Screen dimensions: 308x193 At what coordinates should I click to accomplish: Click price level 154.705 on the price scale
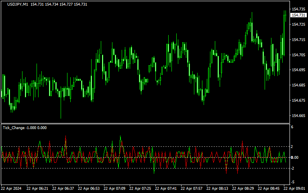pyautogui.click(x=299, y=55)
